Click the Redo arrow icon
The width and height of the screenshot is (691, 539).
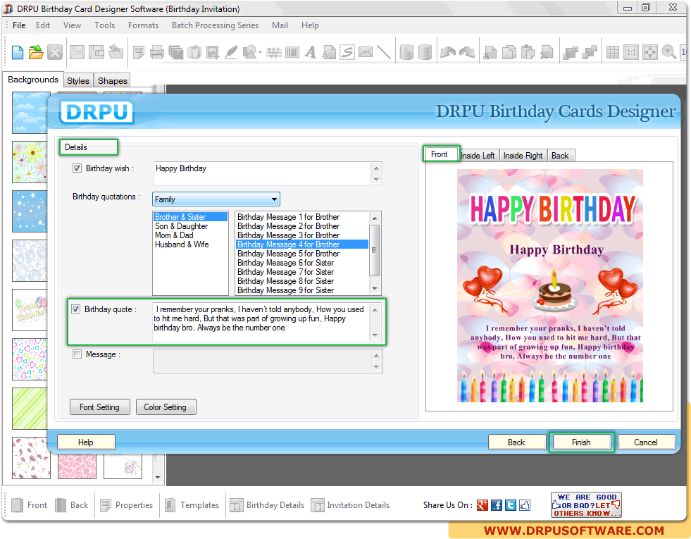click(x=467, y=52)
